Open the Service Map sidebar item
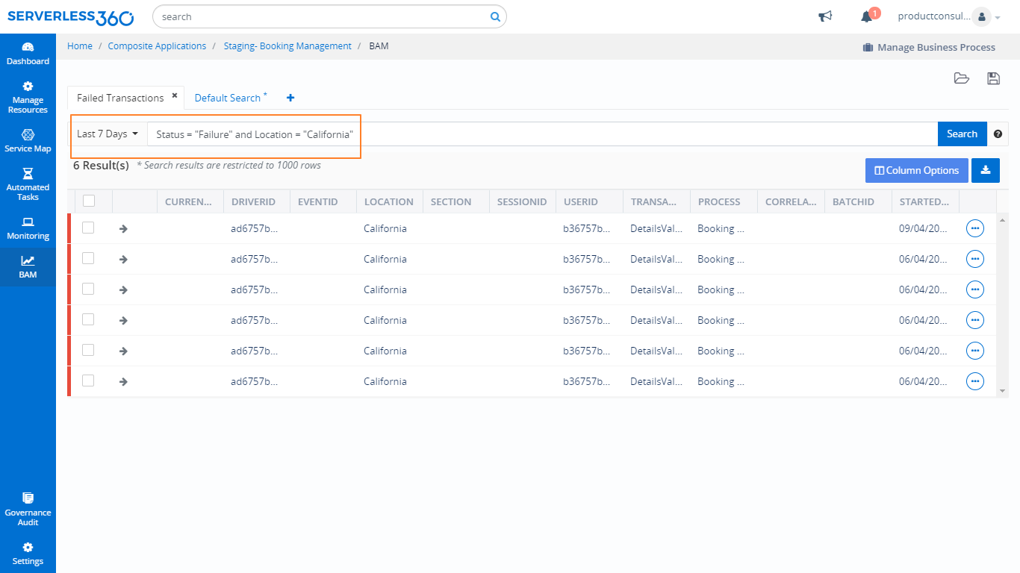Image resolution: width=1020 pixels, height=573 pixels. click(28, 140)
